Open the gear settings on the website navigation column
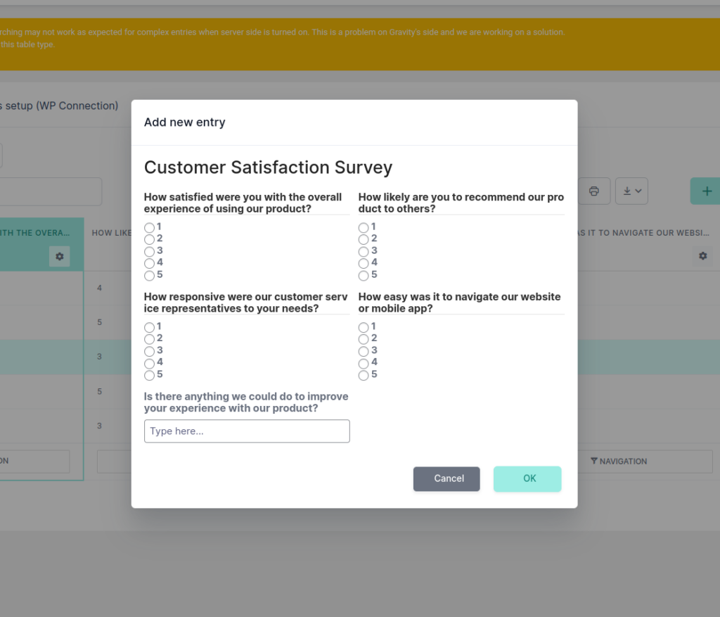Screen dimensions: 720x617 pos(702,256)
